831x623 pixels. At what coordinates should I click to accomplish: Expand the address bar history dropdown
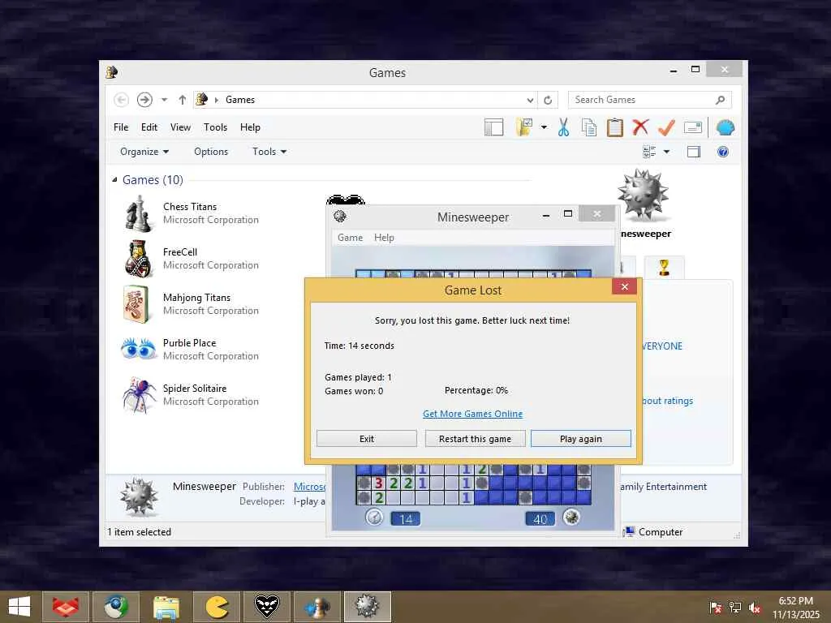coord(530,100)
